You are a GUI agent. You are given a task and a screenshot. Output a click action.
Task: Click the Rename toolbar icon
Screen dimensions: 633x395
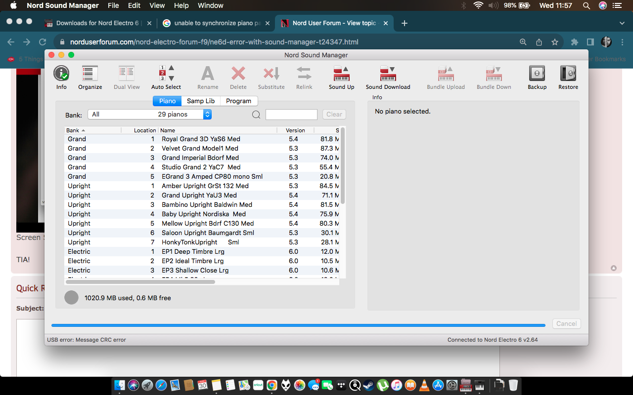tap(208, 74)
